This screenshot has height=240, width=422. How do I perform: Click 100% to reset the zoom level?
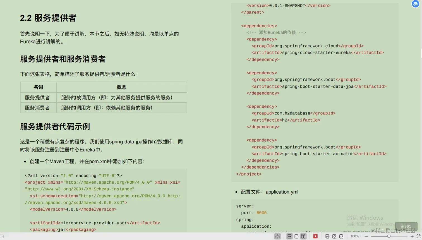click(x=354, y=236)
